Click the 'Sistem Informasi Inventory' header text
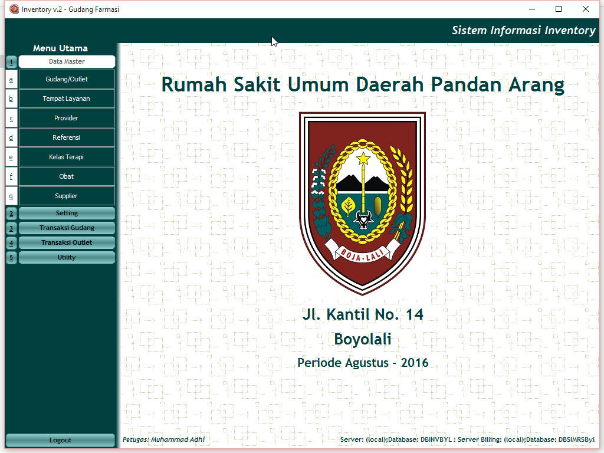The width and height of the screenshot is (604, 453). tap(524, 31)
